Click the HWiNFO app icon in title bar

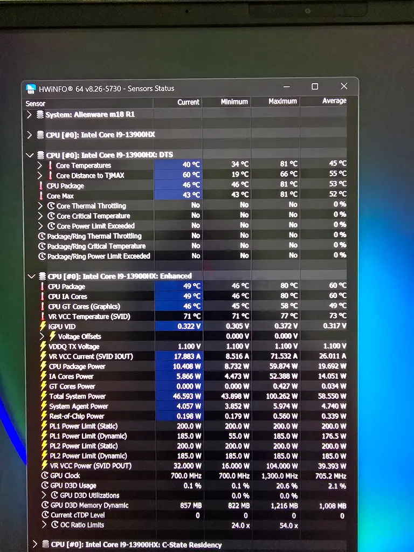tap(31, 88)
